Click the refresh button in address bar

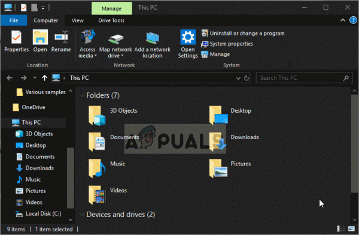click(247, 78)
